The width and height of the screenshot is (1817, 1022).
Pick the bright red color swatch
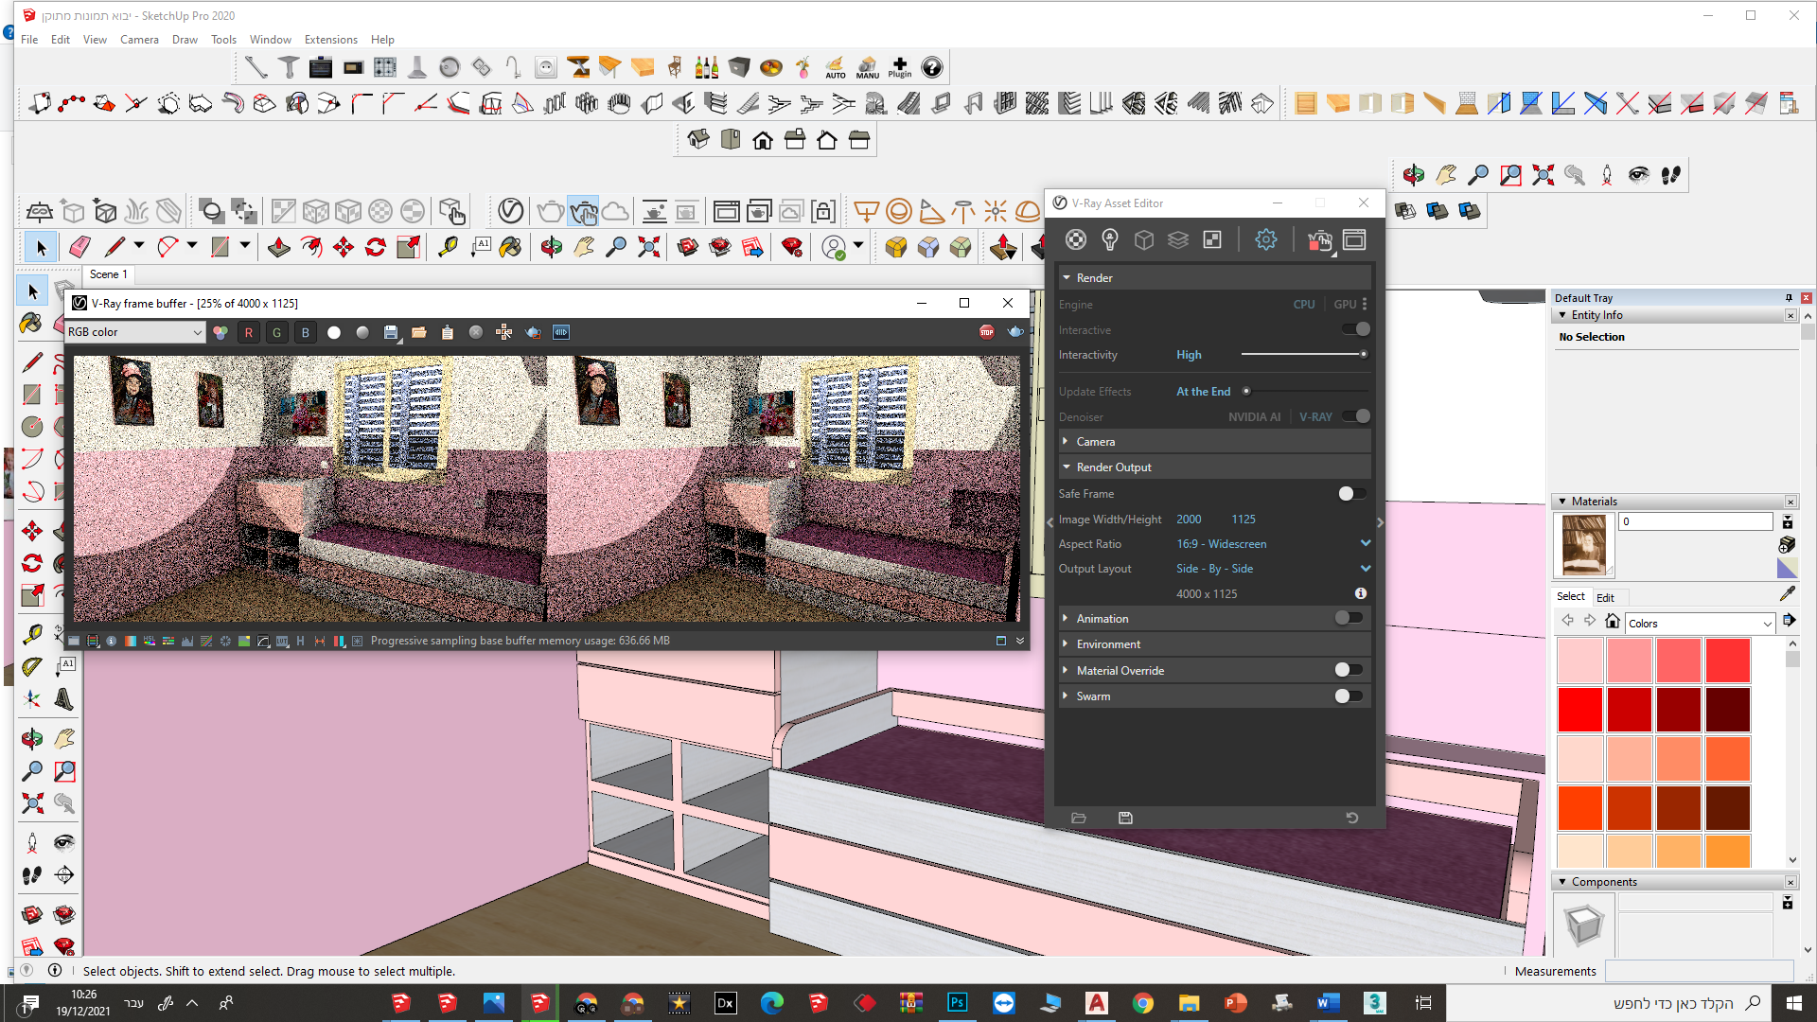point(1579,710)
